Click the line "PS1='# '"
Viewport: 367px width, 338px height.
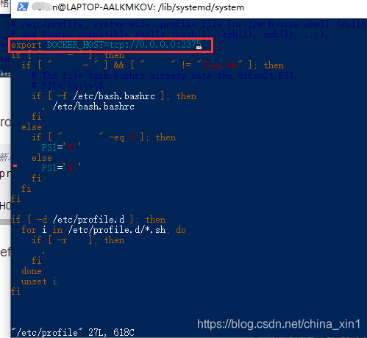pos(61,148)
